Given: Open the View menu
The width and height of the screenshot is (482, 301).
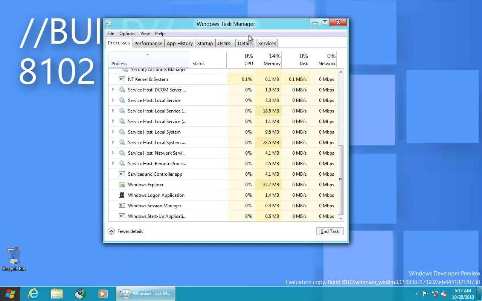Looking at the screenshot, I should click(145, 33).
